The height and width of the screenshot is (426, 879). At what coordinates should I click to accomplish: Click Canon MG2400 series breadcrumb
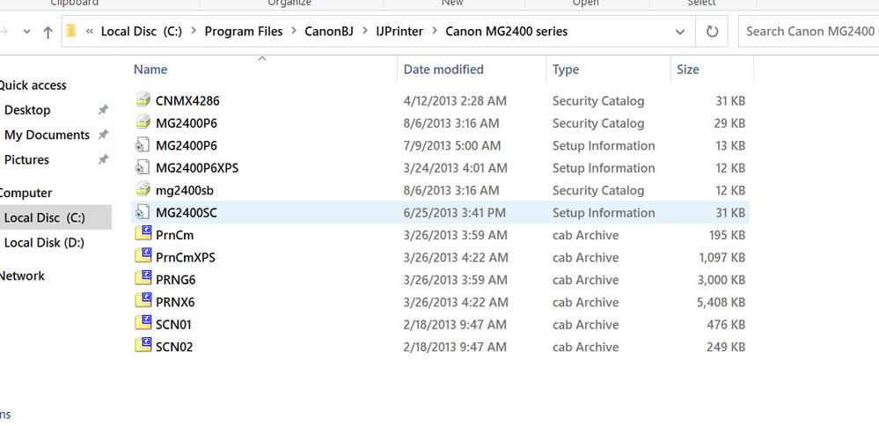point(506,32)
